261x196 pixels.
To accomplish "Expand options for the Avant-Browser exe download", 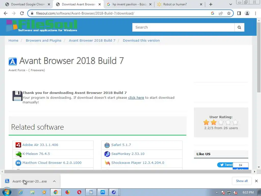I will [54, 181].
